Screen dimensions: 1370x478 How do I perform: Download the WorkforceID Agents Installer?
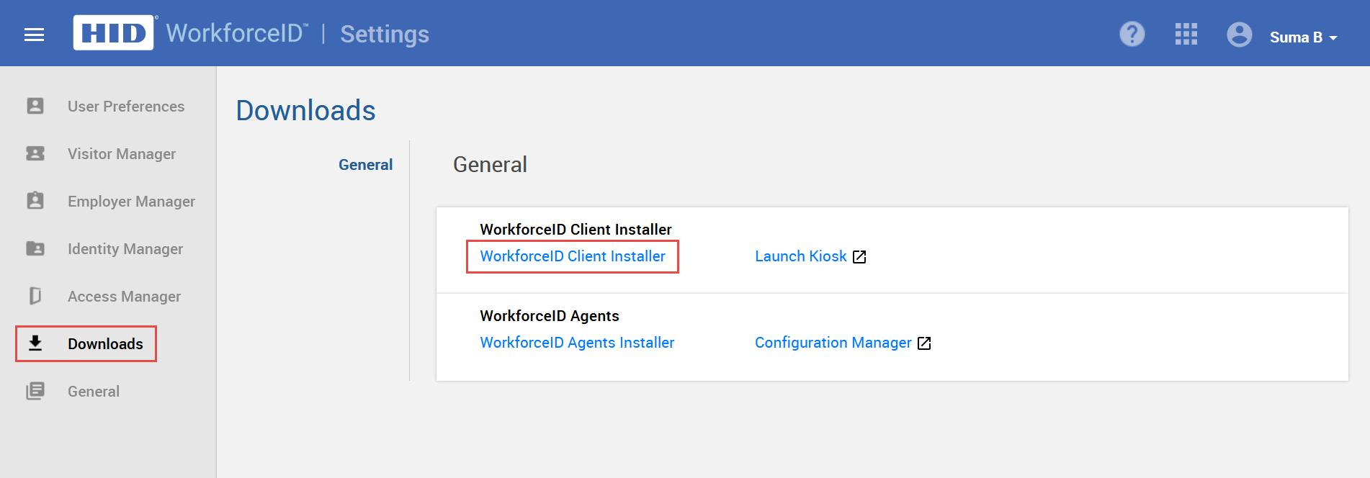coord(577,343)
